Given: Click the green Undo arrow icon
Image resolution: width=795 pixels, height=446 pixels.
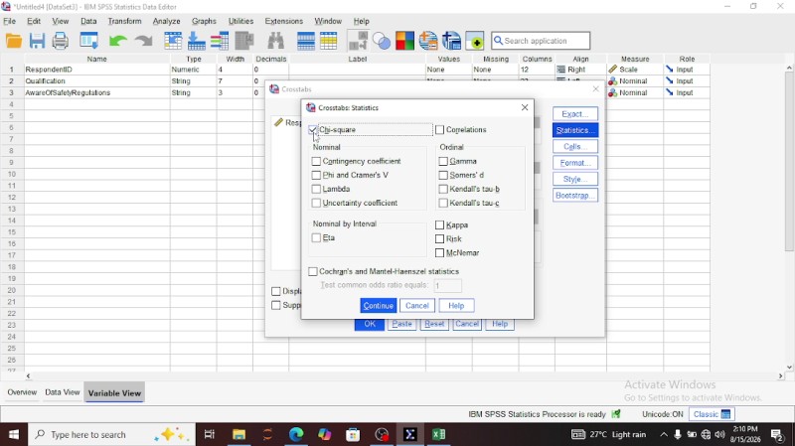Looking at the screenshot, I should point(118,41).
